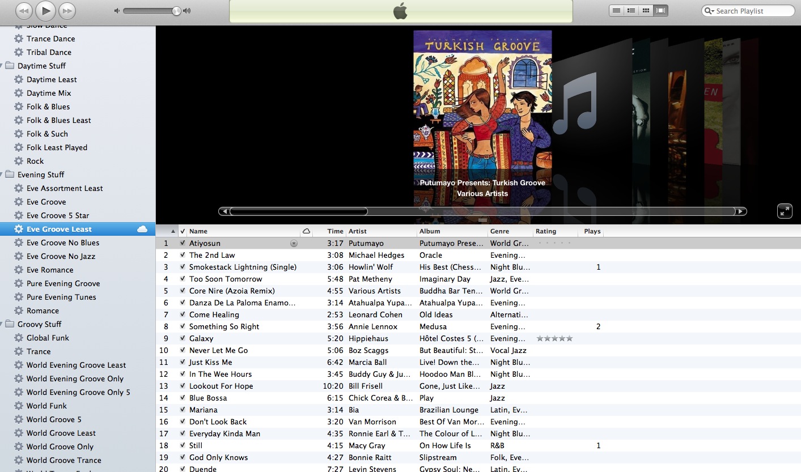Uncheck the Galaxy song checkbox
801x472 pixels.
point(183,338)
